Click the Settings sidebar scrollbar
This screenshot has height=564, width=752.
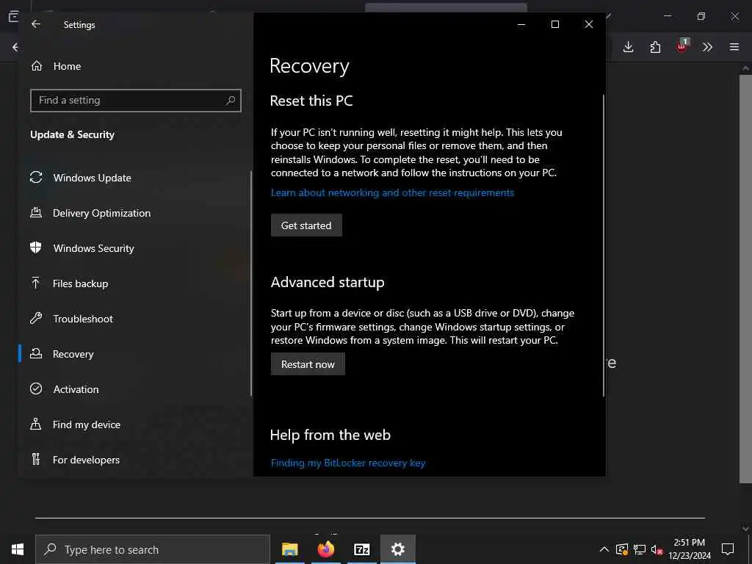tap(251, 283)
